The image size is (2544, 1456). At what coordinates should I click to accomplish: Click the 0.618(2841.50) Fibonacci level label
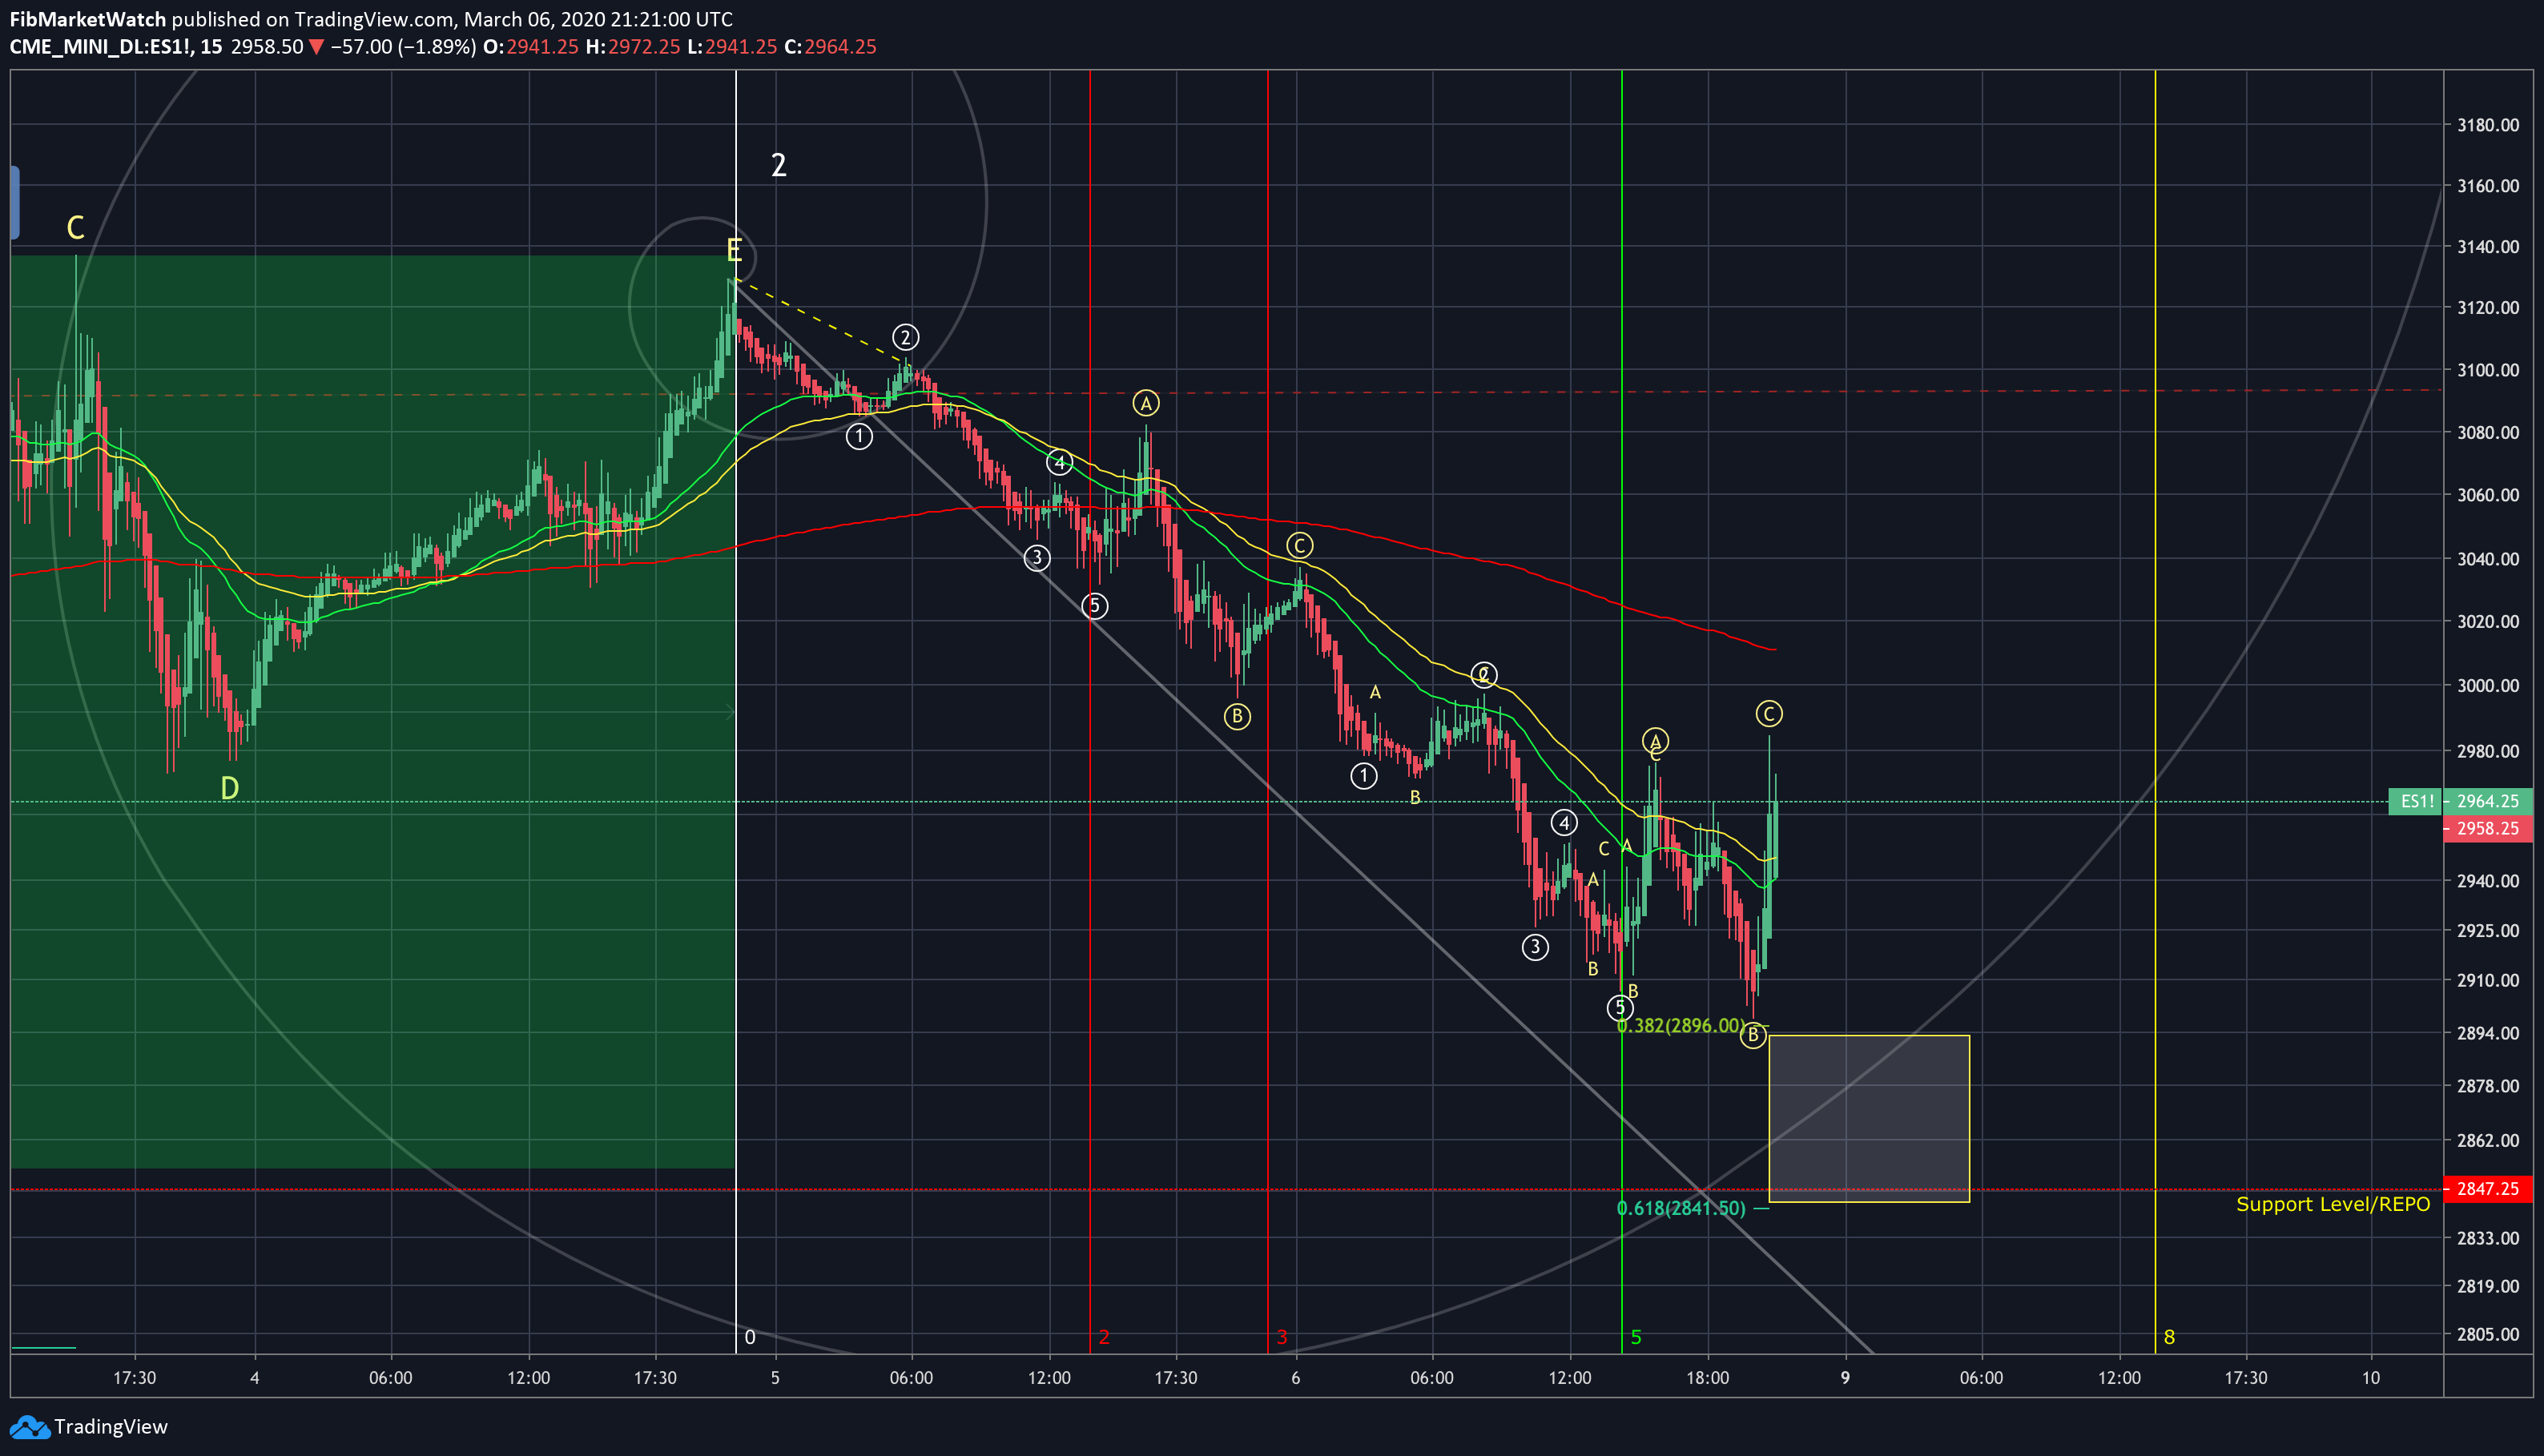click(x=1681, y=1208)
